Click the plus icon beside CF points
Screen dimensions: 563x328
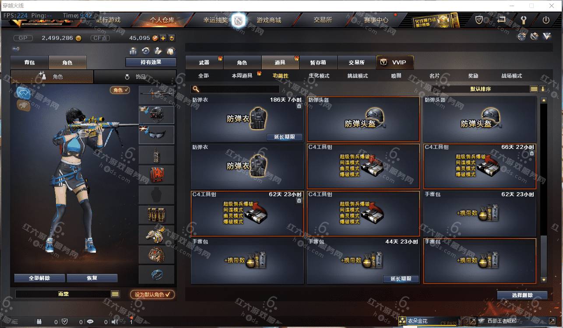click(x=163, y=38)
